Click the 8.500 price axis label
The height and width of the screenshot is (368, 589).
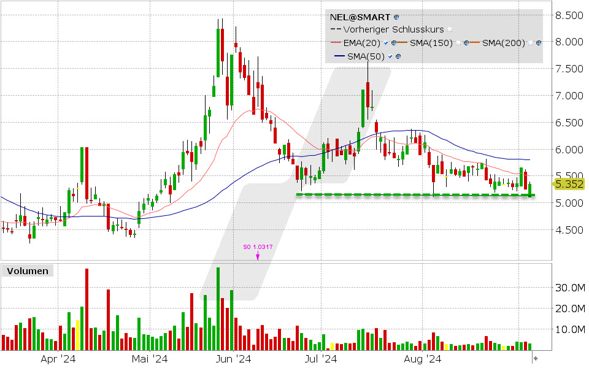click(569, 15)
